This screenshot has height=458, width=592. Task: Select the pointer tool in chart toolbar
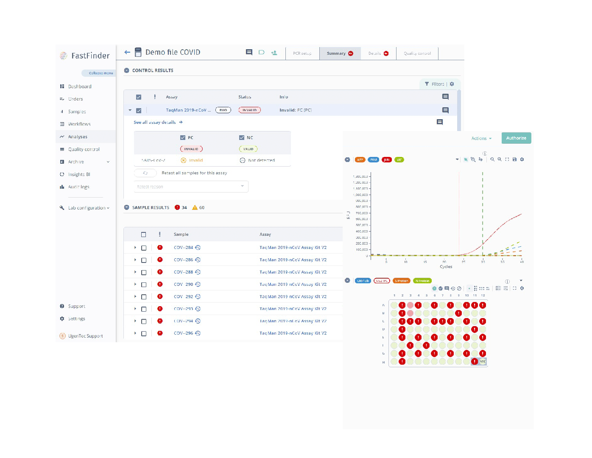click(x=466, y=159)
